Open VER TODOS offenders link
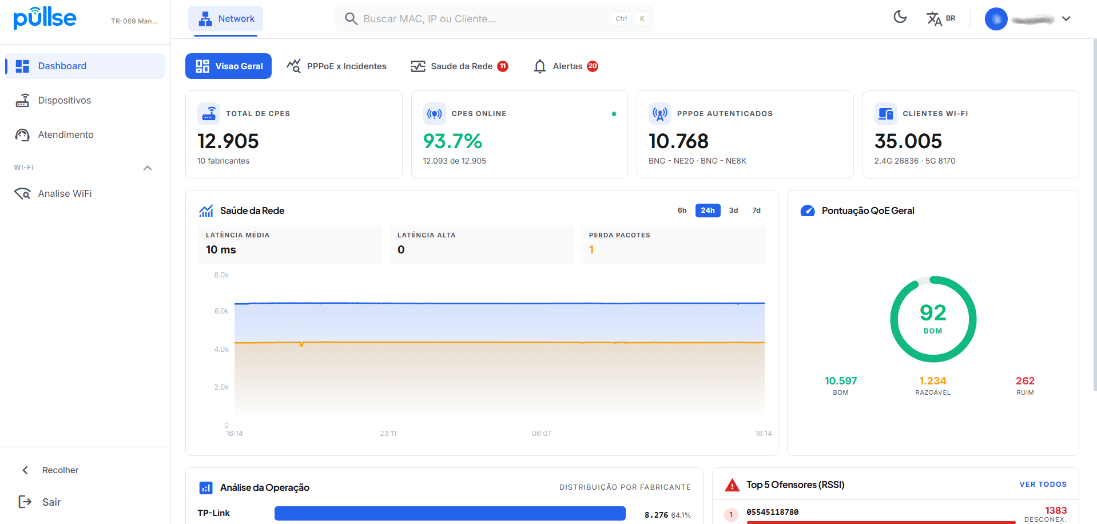This screenshot has height=524, width=1097. coord(1043,485)
